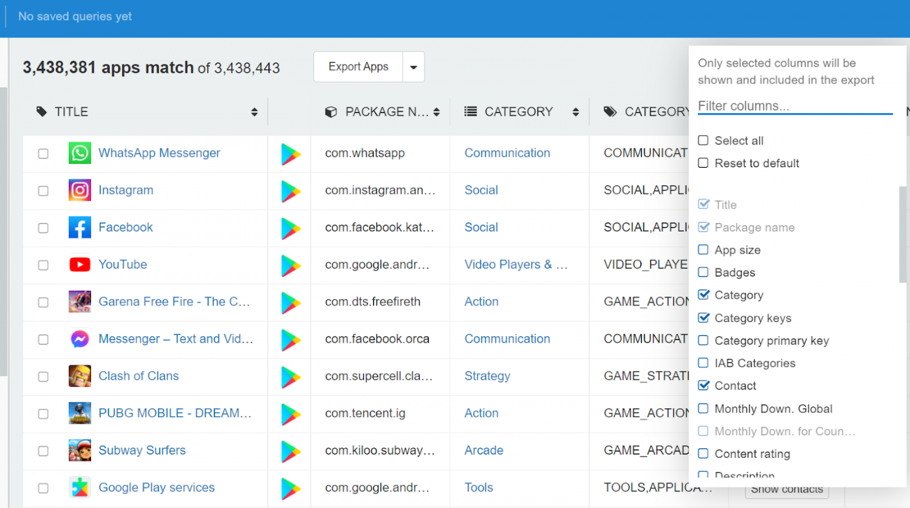
Task: Open the Arcade category link
Action: (484, 450)
